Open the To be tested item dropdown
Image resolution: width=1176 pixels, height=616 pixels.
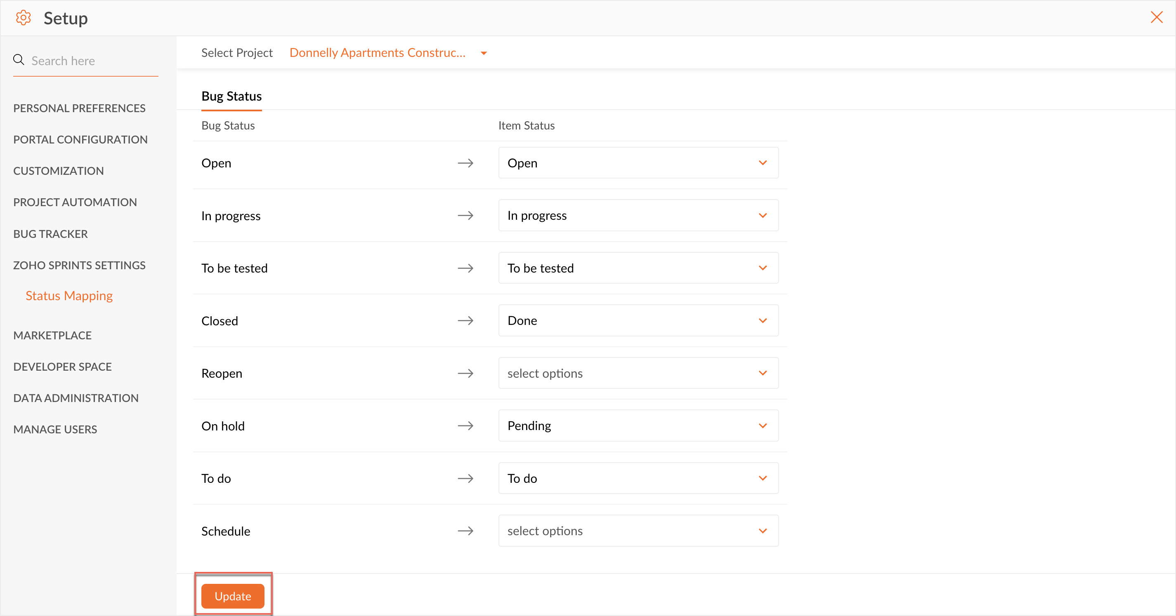638,268
